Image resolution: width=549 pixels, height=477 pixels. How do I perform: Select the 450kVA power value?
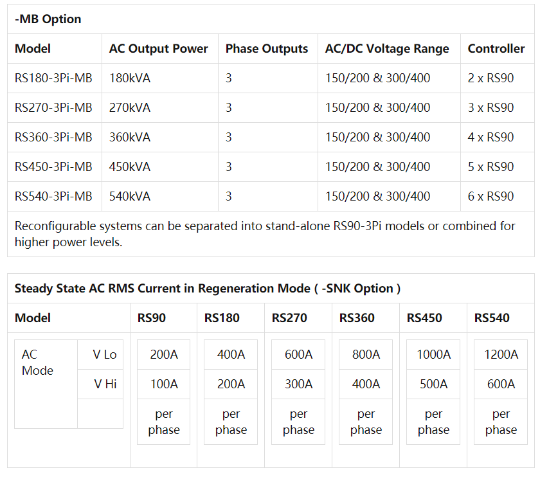coord(130,167)
